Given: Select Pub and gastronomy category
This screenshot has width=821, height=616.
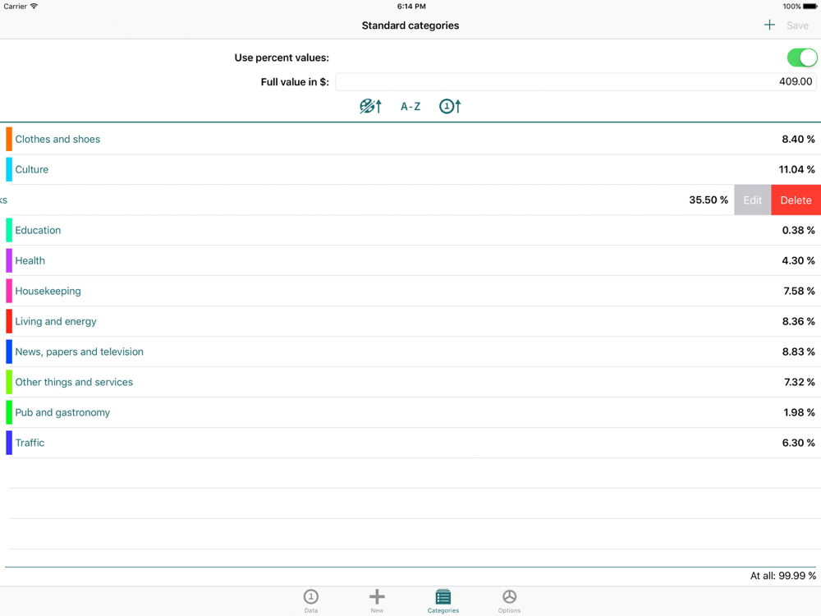Looking at the screenshot, I should click(410, 412).
